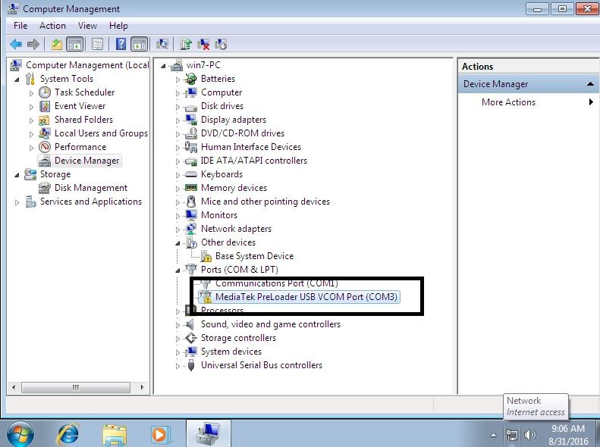Click the Disable device toolbar icon
Screen dimensions: 600x447
click(221, 45)
